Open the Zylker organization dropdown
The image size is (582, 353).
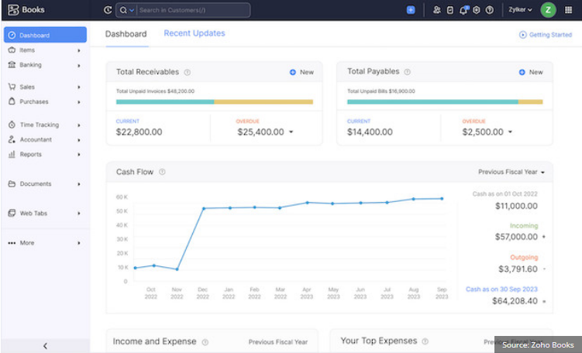coord(520,10)
